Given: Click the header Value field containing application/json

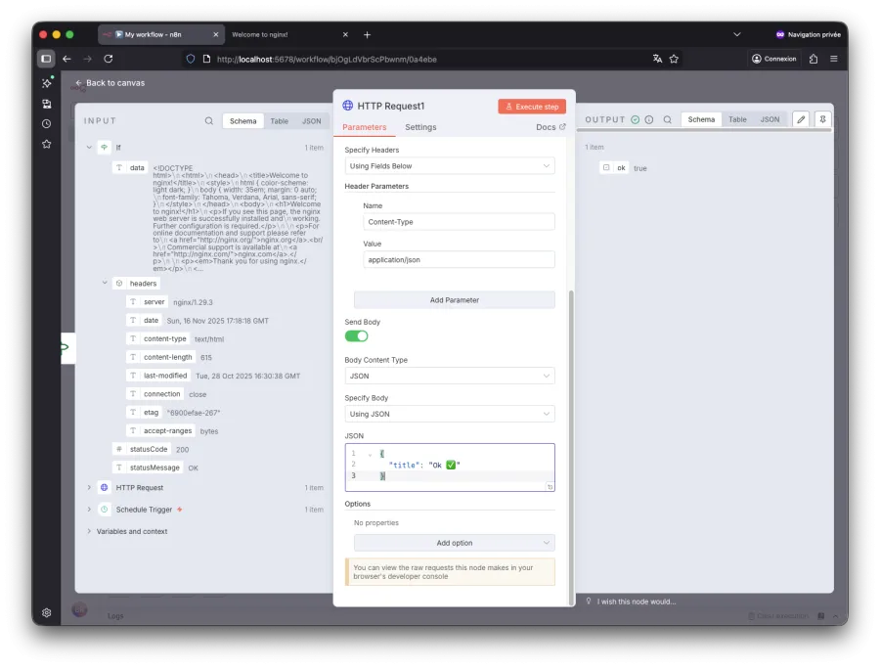Looking at the screenshot, I should click(x=459, y=260).
